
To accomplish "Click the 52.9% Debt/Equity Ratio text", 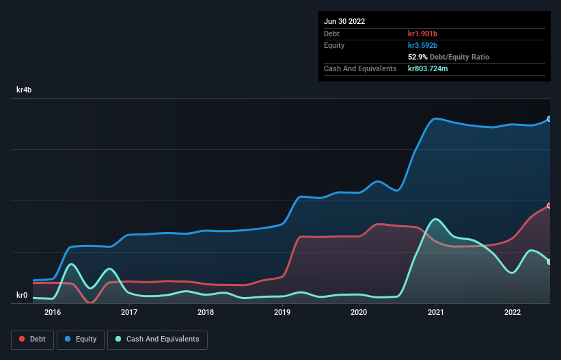I will (x=449, y=57).
